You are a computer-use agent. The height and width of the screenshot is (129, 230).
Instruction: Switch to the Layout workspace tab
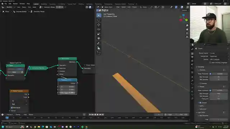click(36, 4)
